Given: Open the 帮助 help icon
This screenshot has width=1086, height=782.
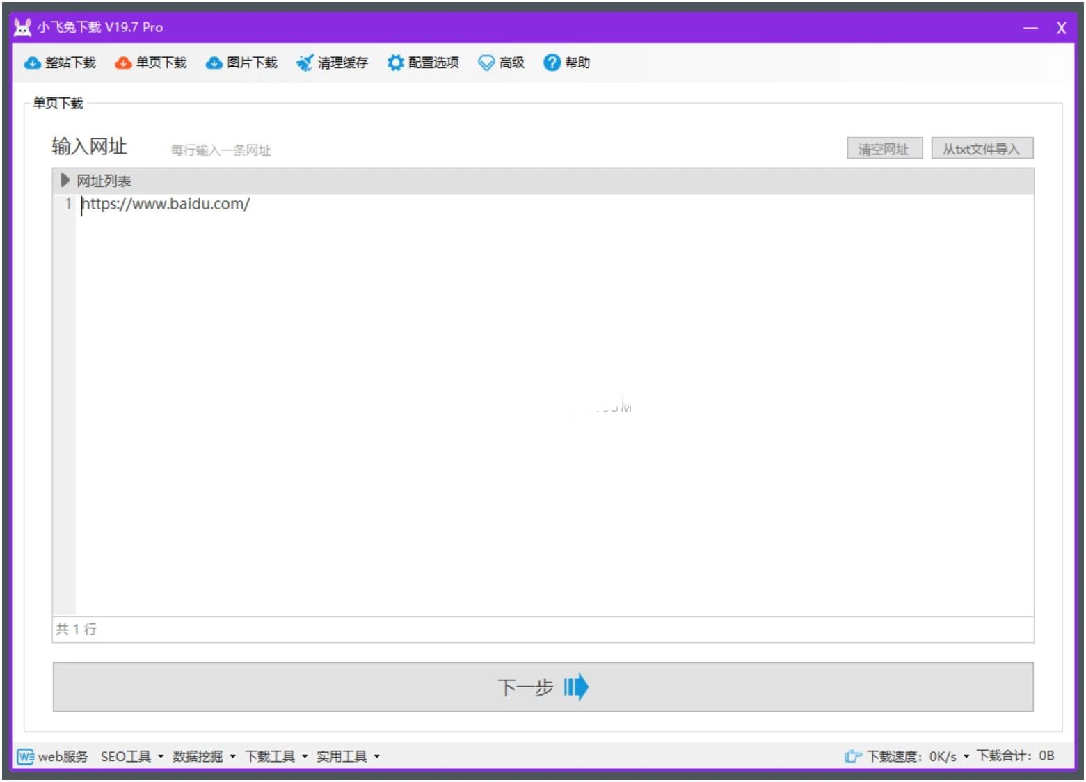Looking at the screenshot, I should coord(551,63).
